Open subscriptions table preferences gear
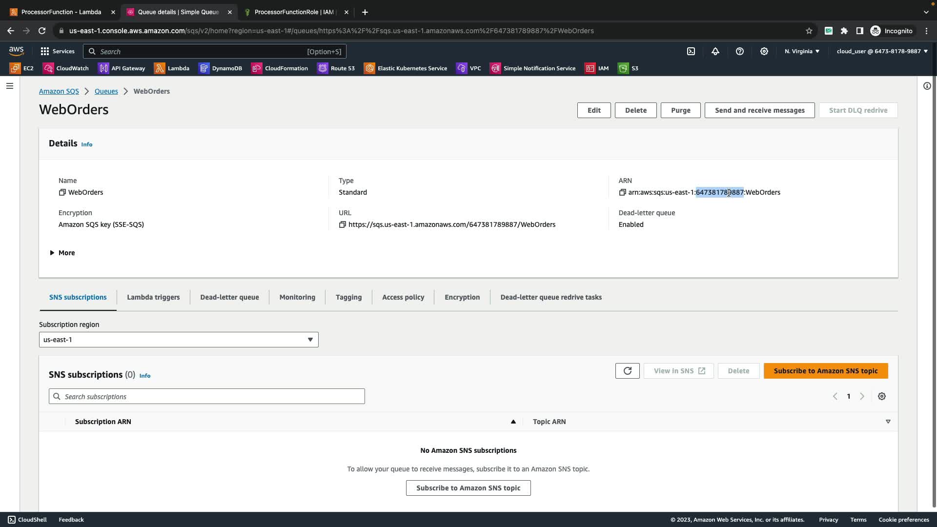Viewport: 937px width, 527px height. pyautogui.click(x=881, y=396)
